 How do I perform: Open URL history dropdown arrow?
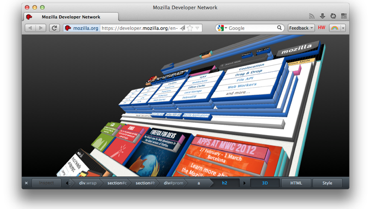[x=197, y=28]
